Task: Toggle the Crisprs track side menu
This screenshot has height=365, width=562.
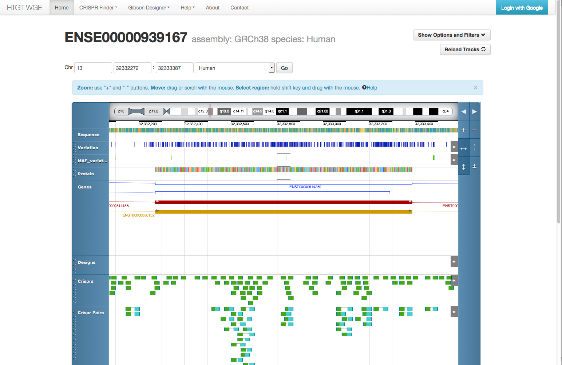Action: coord(454,280)
